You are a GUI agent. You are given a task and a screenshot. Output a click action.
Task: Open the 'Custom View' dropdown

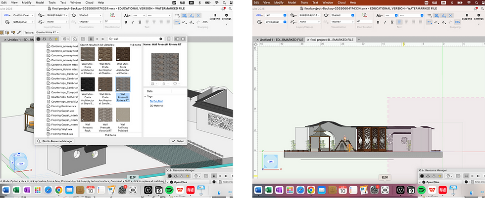(23, 15)
